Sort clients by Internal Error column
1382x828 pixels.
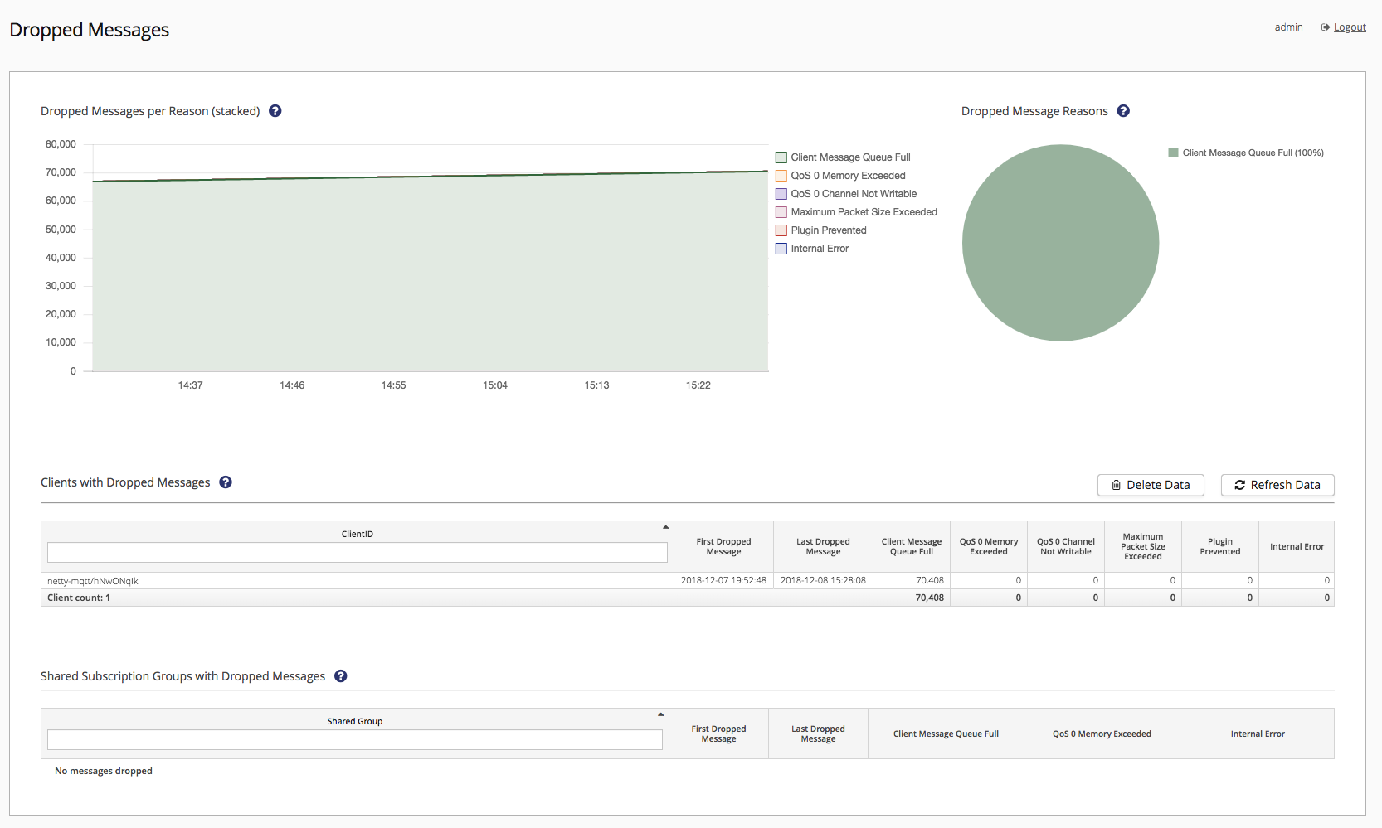[1297, 547]
